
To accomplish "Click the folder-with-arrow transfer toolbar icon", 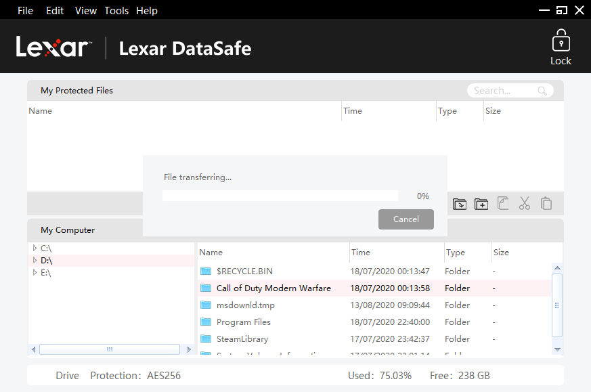I will pyautogui.click(x=460, y=204).
